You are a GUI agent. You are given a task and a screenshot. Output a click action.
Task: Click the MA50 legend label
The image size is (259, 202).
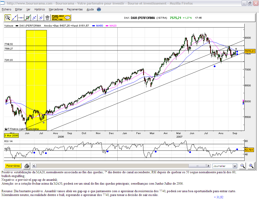coord(100,26)
